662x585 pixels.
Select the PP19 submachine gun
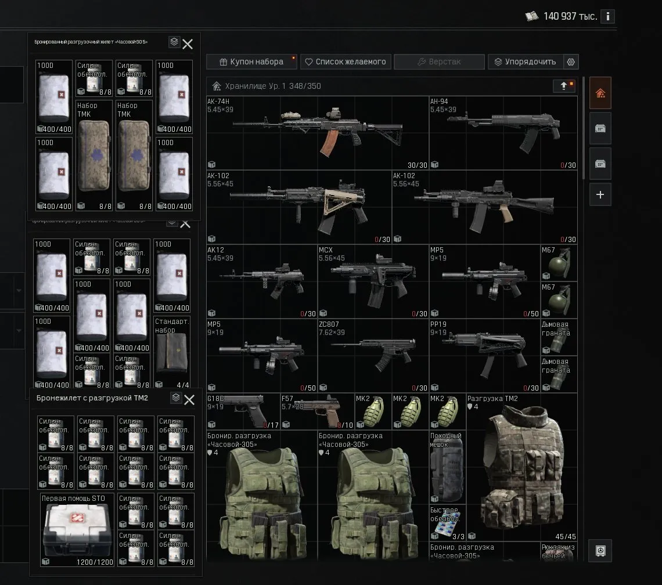pos(485,356)
